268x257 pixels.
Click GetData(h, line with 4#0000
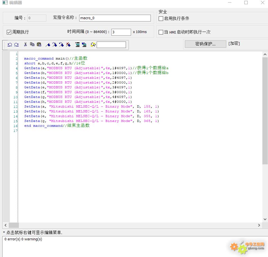(78, 102)
